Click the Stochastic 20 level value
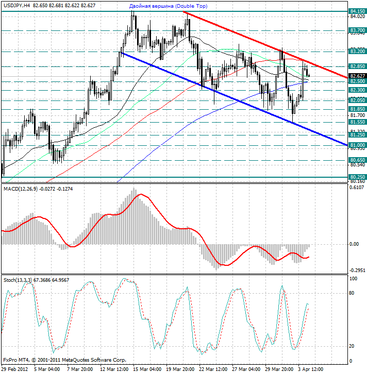Viewport: 367px width, 373px height. coord(352,346)
